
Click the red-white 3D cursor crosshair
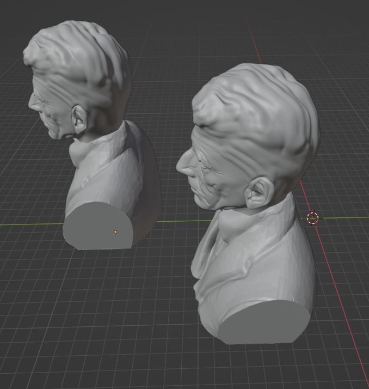pyautogui.click(x=312, y=218)
